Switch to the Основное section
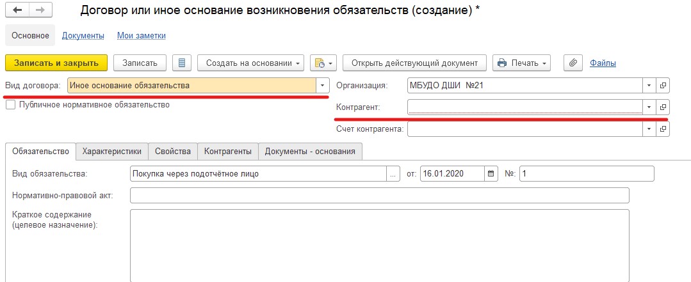The width and height of the screenshot is (691, 282). pyautogui.click(x=30, y=36)
